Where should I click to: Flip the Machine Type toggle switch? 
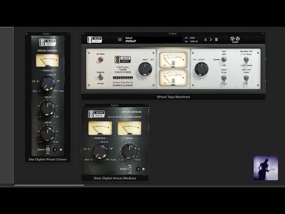click(x=246, y=59)
